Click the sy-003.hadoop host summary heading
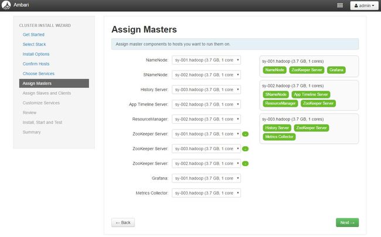 pyautogui.click(x=293, y=119)
